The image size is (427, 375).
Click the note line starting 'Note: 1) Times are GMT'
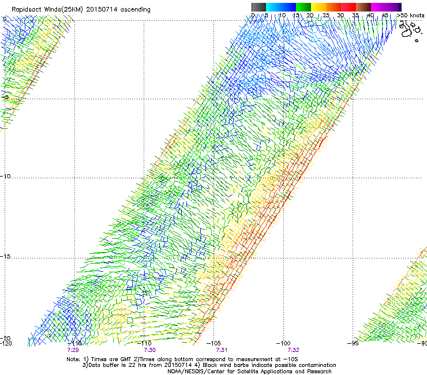coord(182,359)
